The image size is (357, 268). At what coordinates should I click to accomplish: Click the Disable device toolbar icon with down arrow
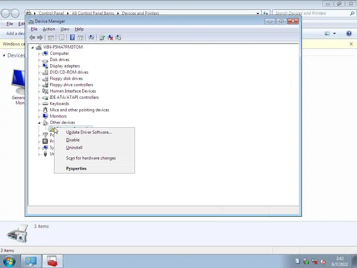click(x=118, y=38)
